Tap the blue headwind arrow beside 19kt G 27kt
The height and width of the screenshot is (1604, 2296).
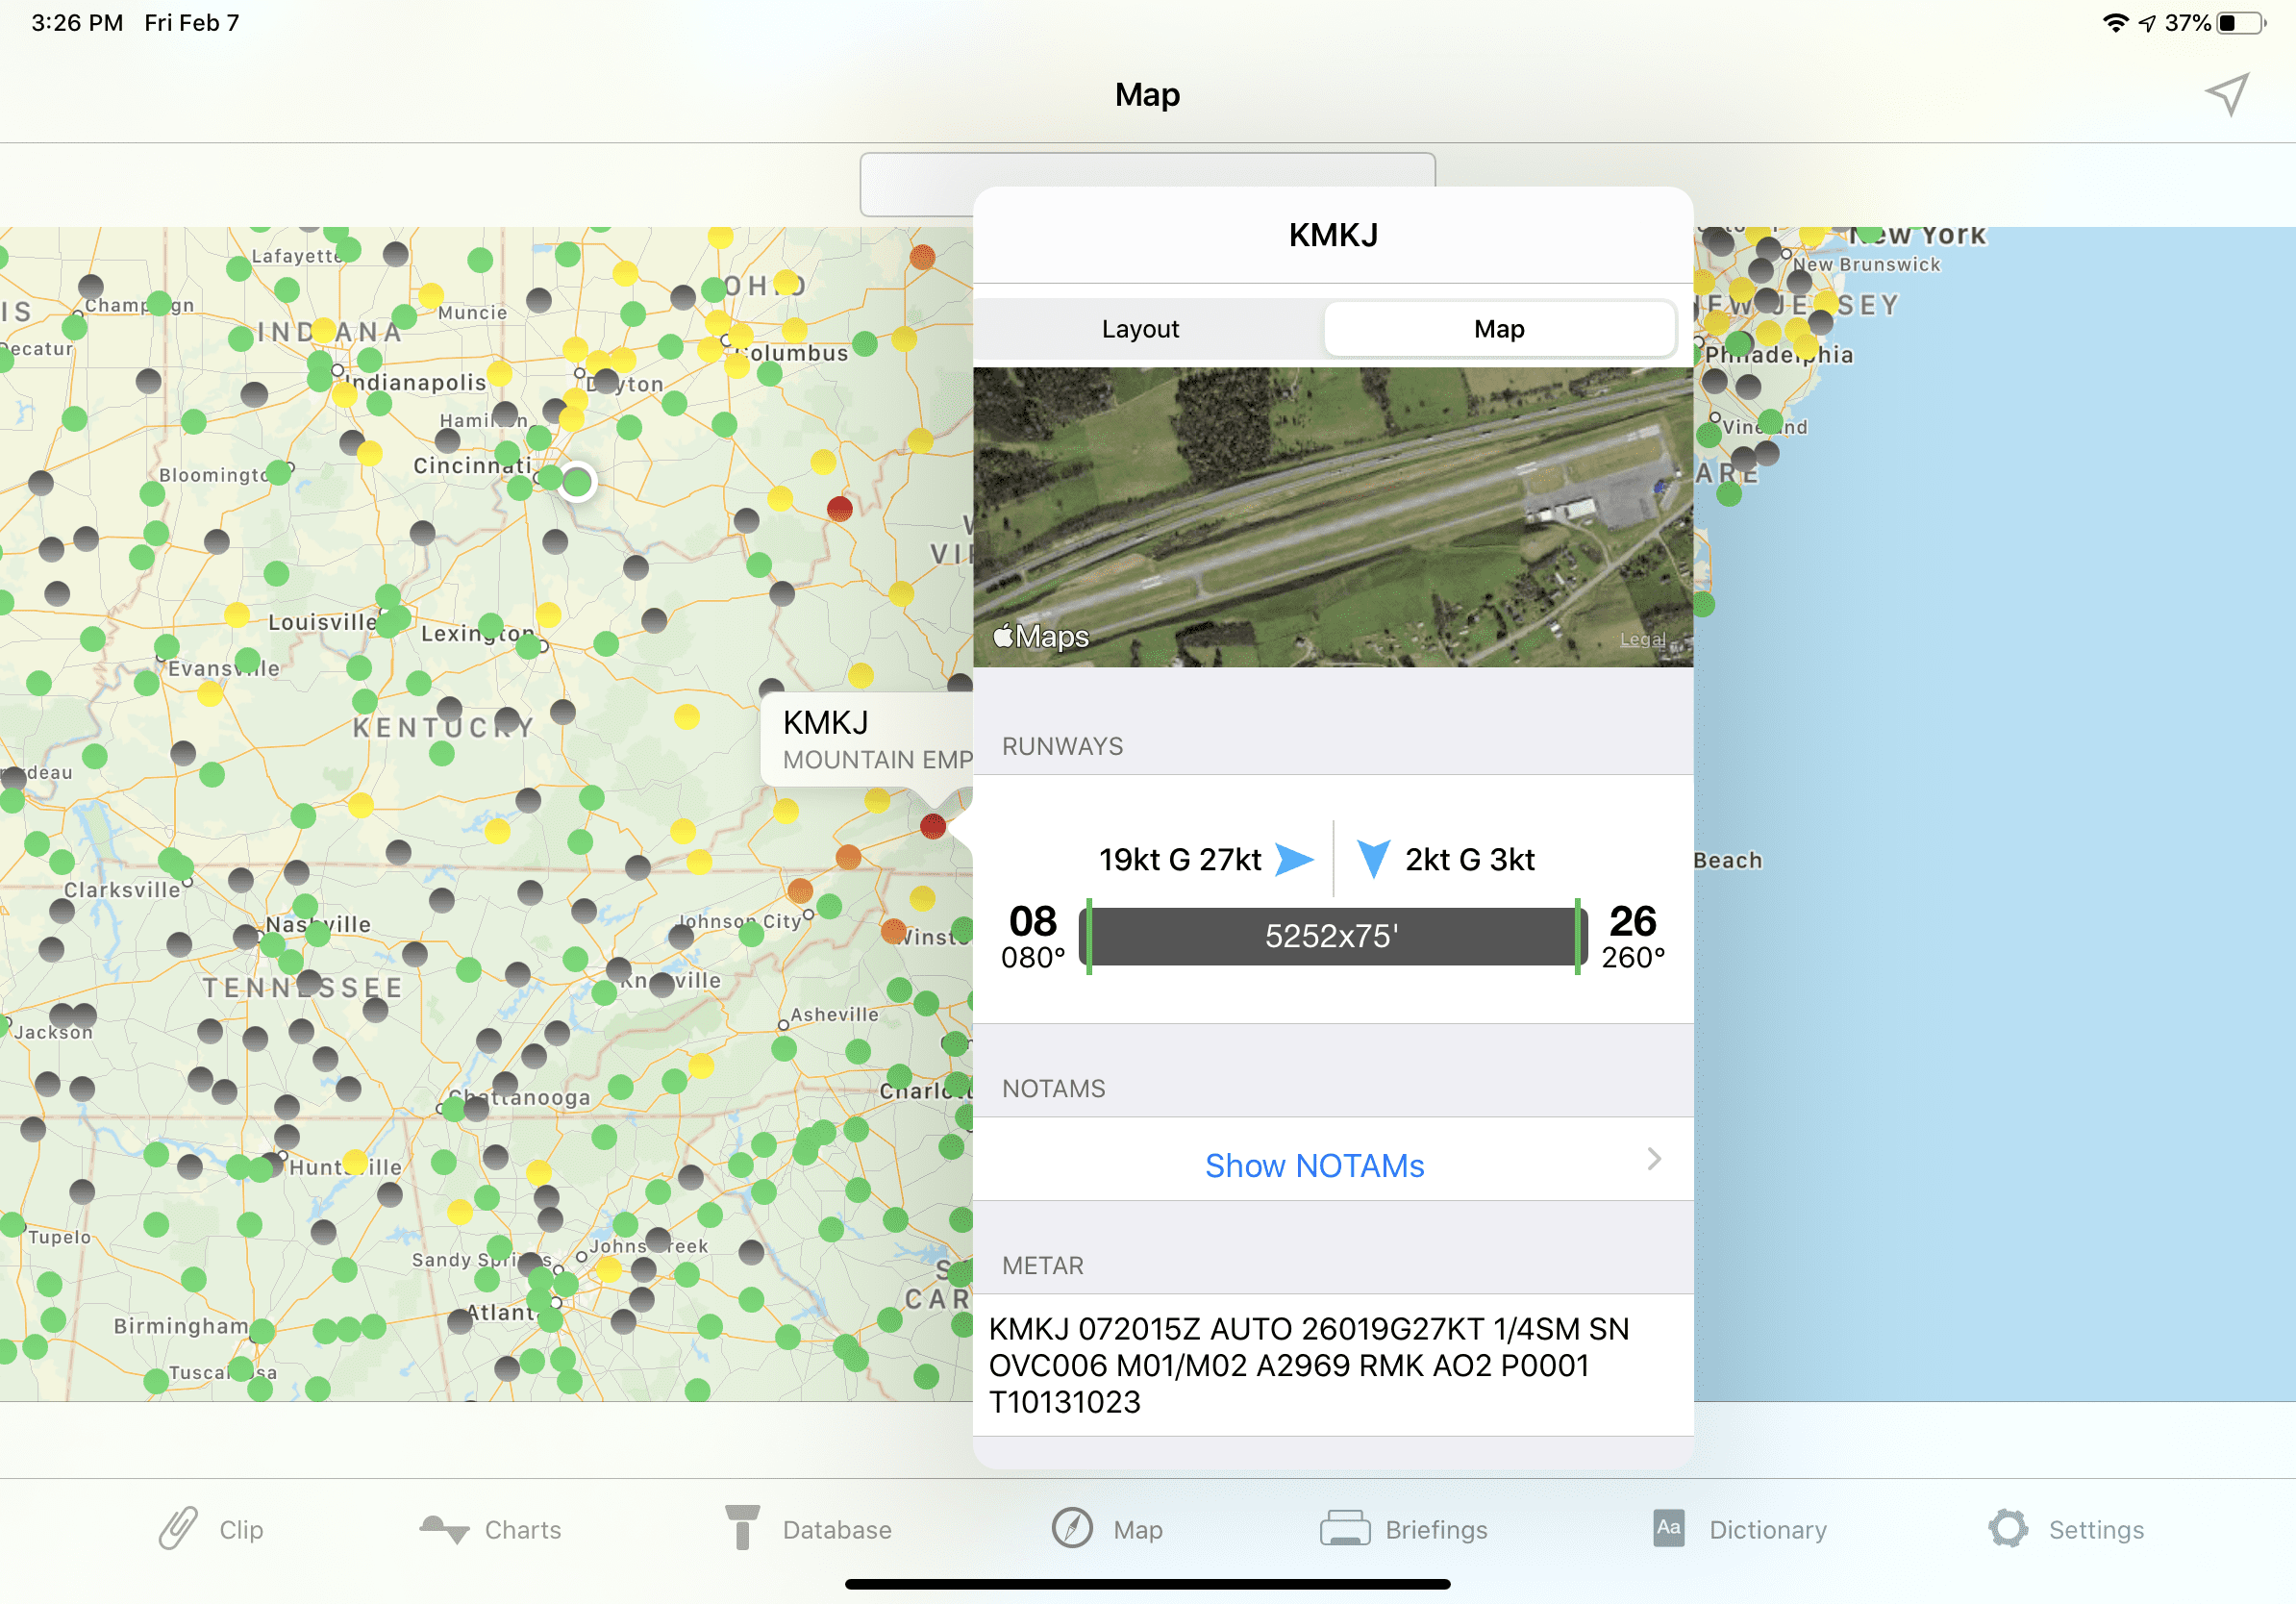[x=1295, y=860]
